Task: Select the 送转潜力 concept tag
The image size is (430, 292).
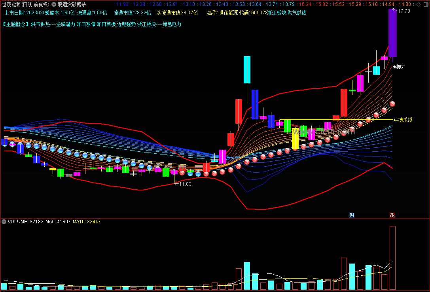Action: point(66,24)
